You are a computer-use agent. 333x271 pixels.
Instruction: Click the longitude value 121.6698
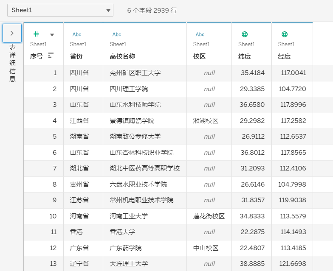pos(293,264)
